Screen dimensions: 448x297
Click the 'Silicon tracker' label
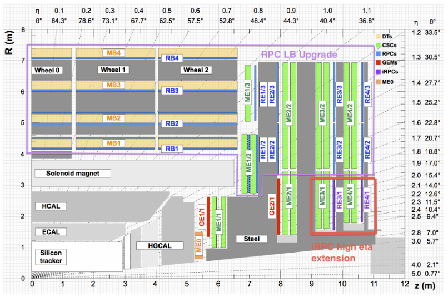coord(51,257)
